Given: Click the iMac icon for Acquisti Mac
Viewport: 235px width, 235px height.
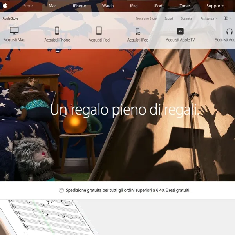Looking at the screenshot, I should (14, 31).
